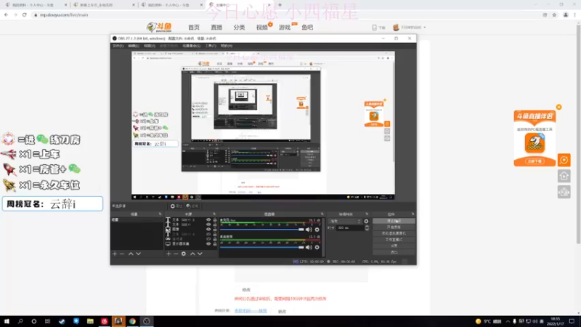Move selected scene up with the chevron
The width and height of the screenshot is (581, 327).
tap(131, 254)
